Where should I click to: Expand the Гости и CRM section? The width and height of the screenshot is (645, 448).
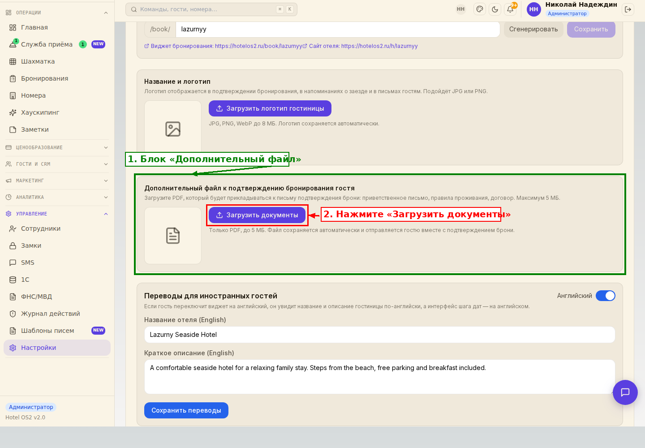coord(57,164)
